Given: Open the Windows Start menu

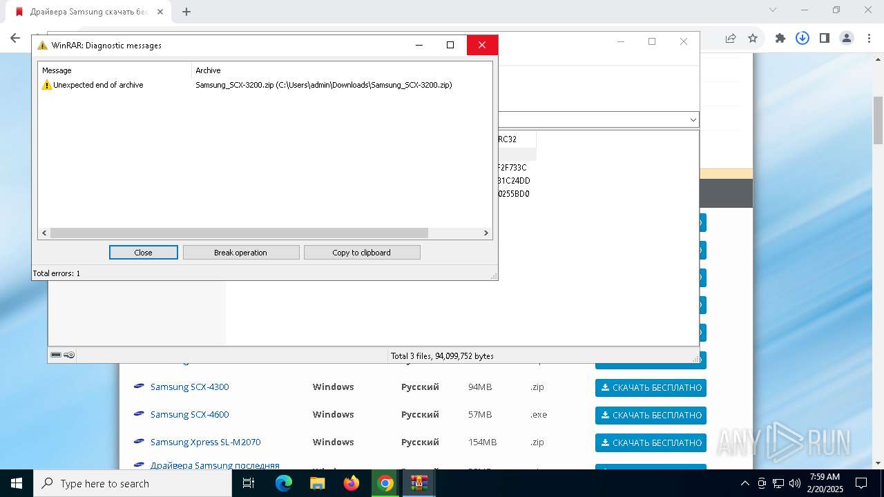Looking at the screenshot, I should [16, 483].
